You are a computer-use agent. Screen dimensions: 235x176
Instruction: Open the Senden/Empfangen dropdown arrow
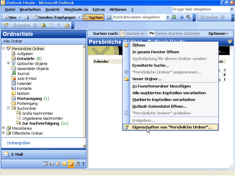point(79,17)
